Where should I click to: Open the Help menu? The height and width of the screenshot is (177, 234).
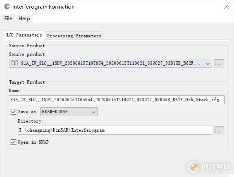click(x=24, y=19)
